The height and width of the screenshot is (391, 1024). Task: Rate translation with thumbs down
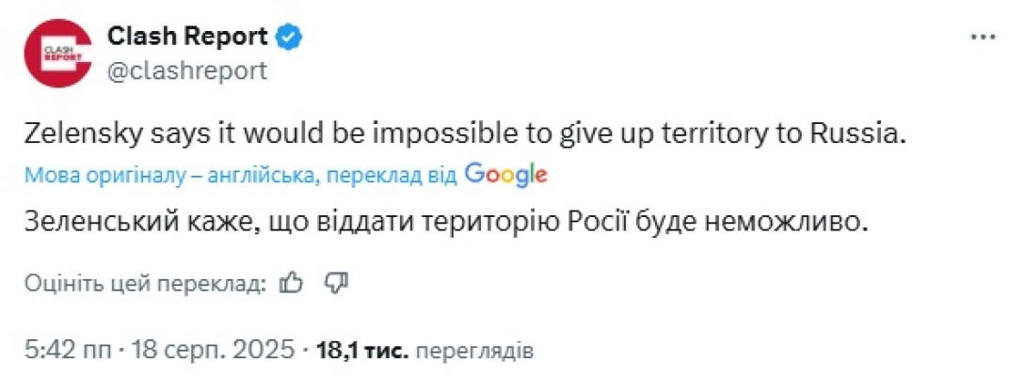[335, 283]
